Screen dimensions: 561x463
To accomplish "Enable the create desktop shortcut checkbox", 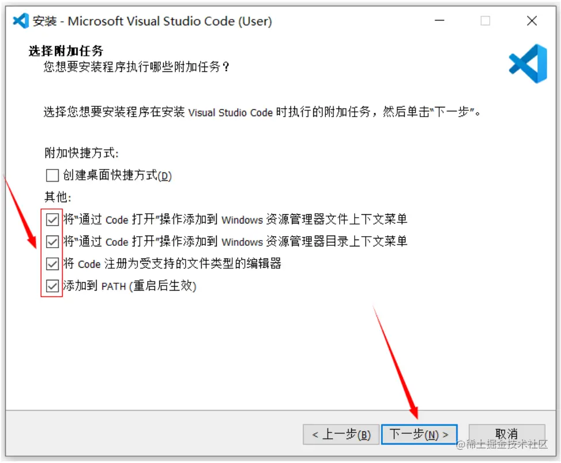I will coord(52,176).
